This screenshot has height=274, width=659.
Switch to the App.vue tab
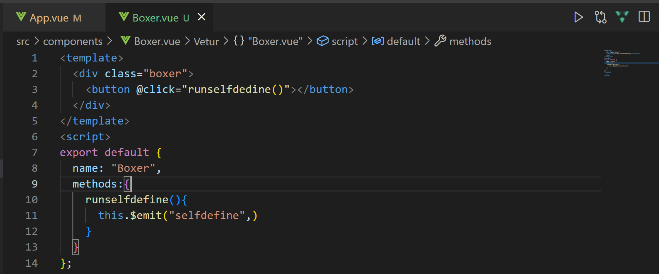[x=49, y=18]
